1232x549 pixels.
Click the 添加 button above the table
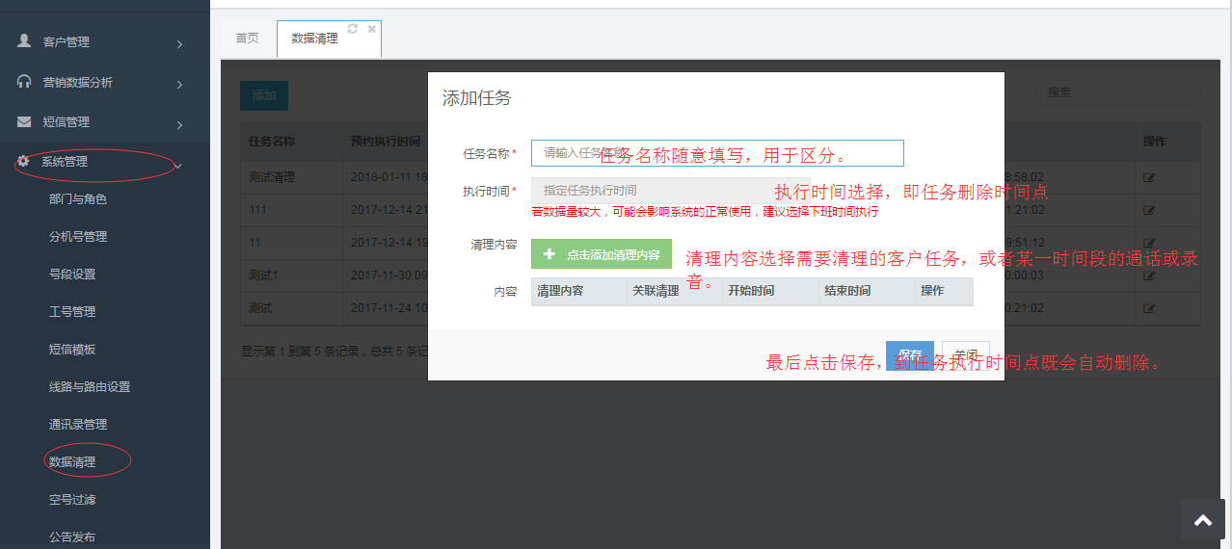point(263,95)
